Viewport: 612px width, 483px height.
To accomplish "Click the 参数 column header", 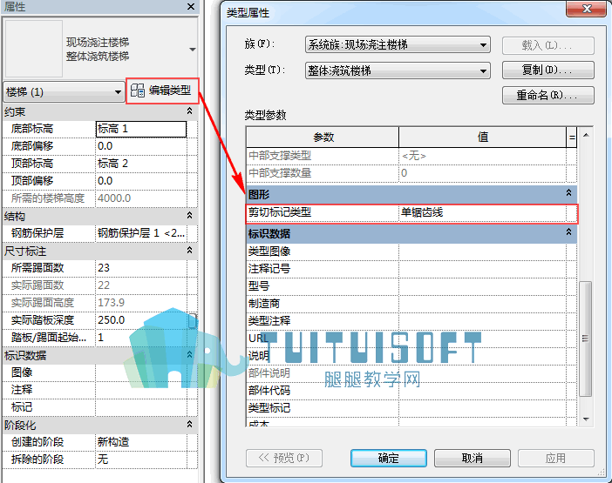I will 323,138.
